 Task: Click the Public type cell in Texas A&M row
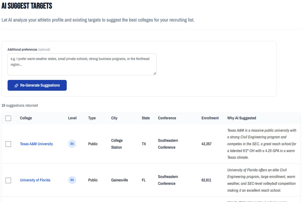[x=93, y=144]
